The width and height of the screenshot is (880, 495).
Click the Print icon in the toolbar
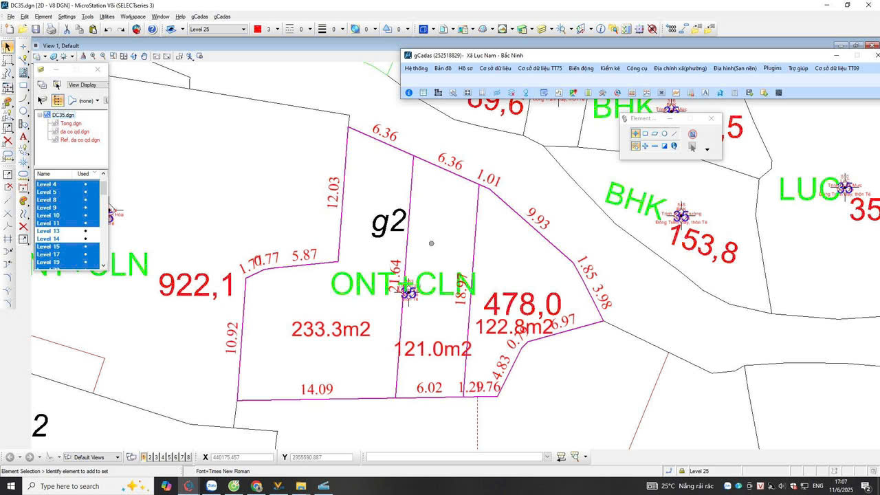click(x=51, y=29)
